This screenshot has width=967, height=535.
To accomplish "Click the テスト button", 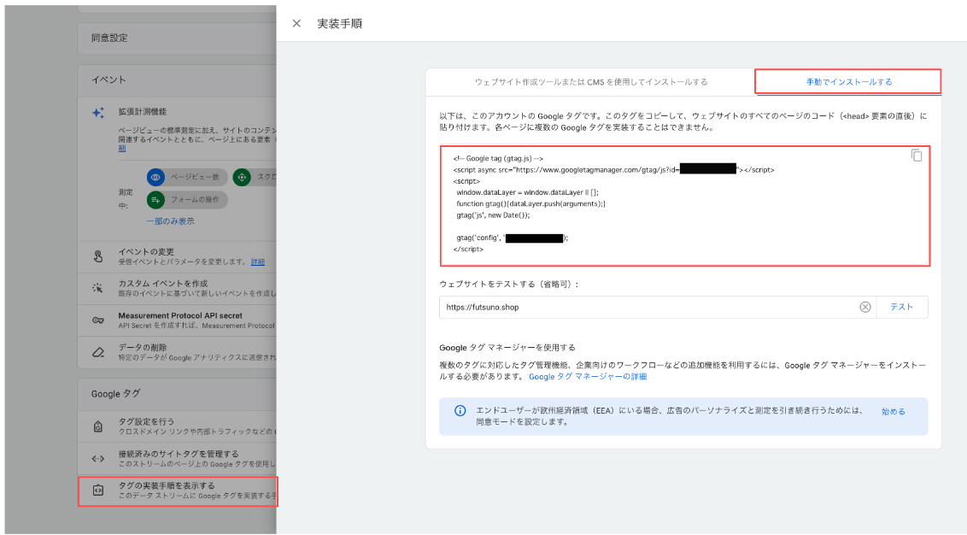I will (x=901, y=307).
